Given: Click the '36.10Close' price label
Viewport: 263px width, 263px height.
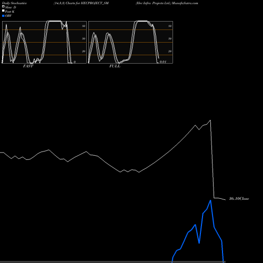Looking at the screenshot, I should [x=239, y=199].
